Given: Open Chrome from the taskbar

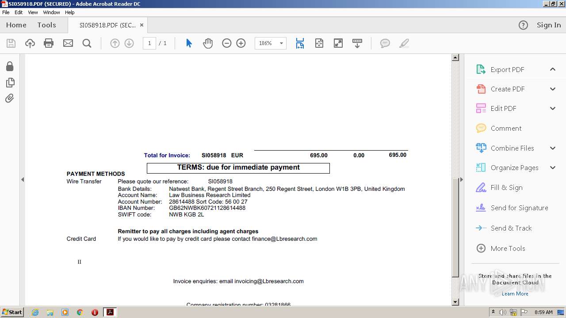Looking at the screenshot, I should pyautogui.click(x=80, y=312).
